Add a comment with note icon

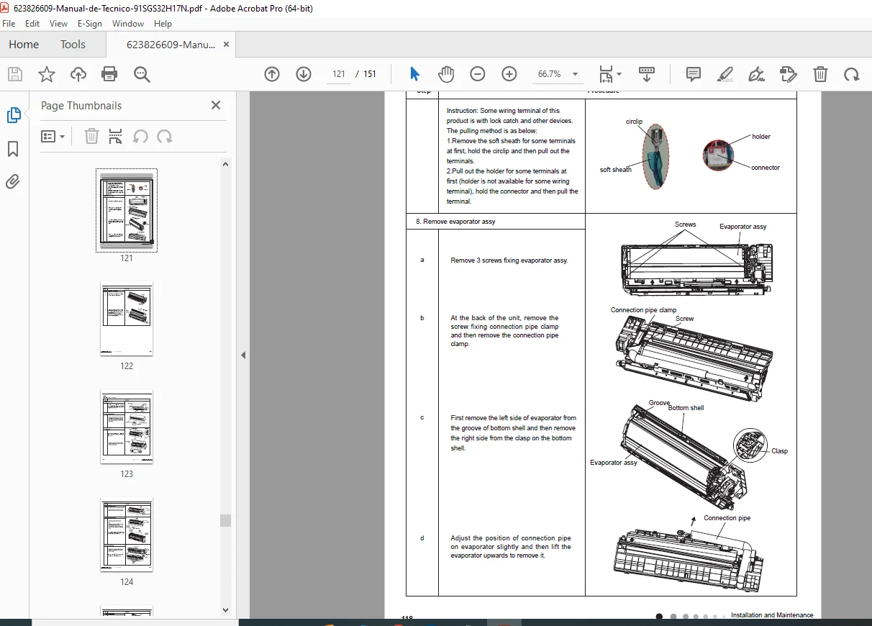pyautogui.click(x=694, y=74)
